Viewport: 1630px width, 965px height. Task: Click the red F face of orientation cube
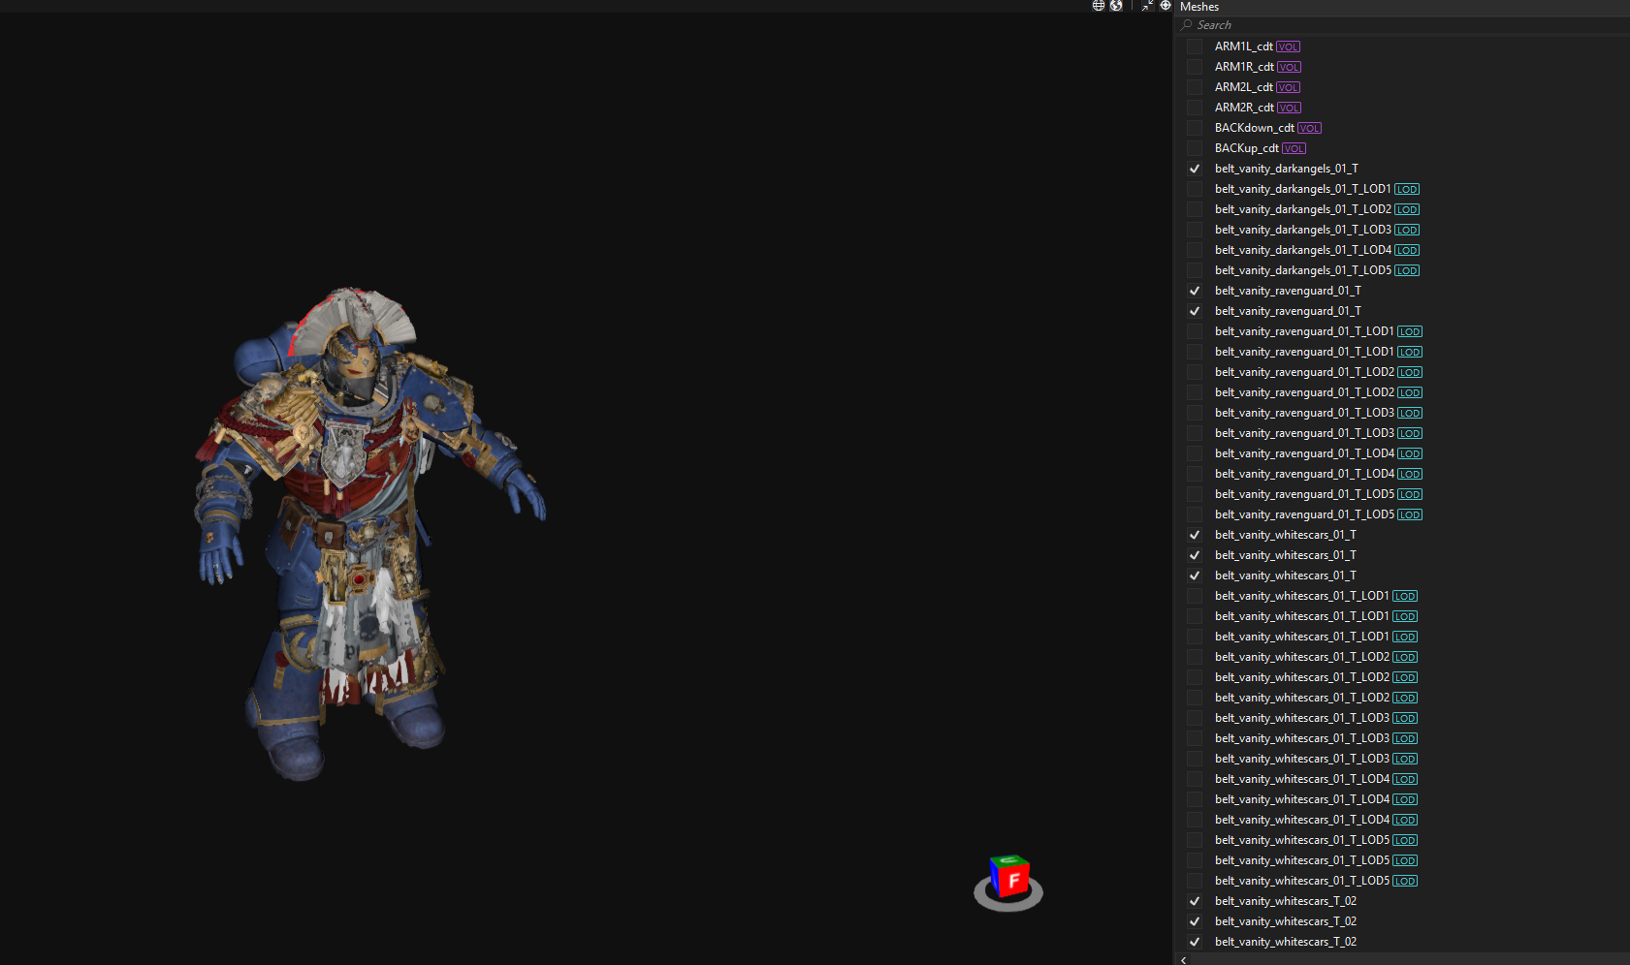pyautogui.click(x=1014, y=881)
